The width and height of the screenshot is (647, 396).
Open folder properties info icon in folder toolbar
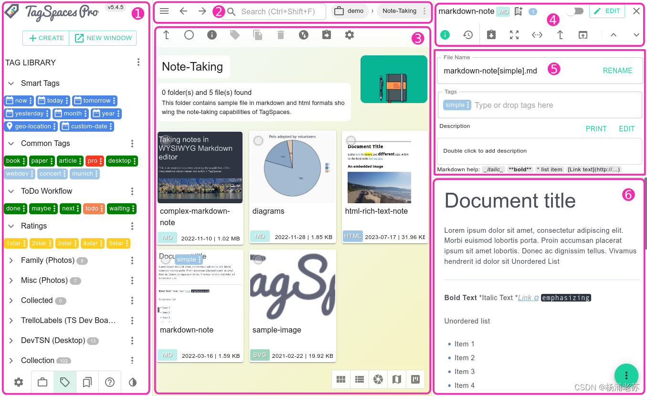[x=212, y=35]
